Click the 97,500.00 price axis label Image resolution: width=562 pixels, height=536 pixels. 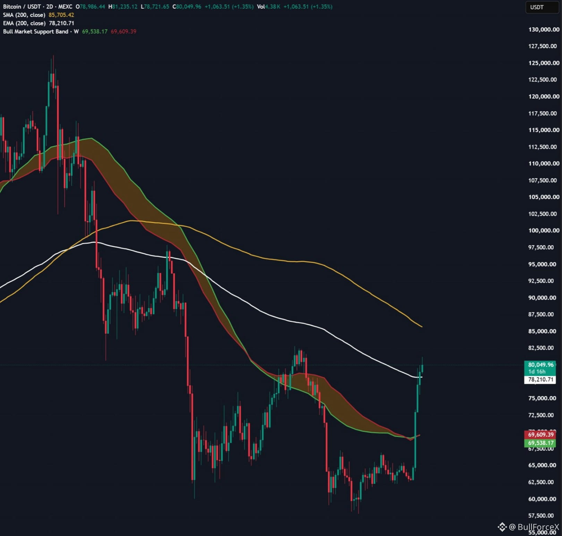541,247
